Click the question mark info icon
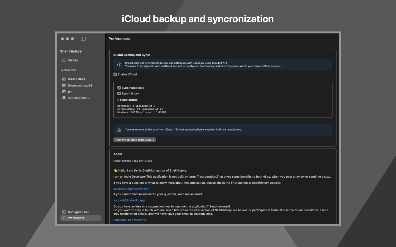396x247 pixels. pyautogui.click(x=119, y=64)
